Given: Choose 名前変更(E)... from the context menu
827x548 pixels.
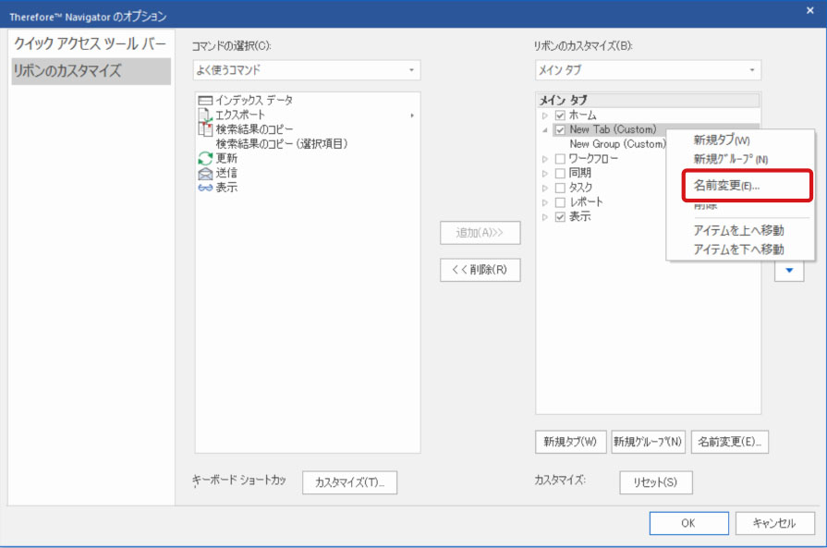Looking at the screenshot, I should (726, 186).
